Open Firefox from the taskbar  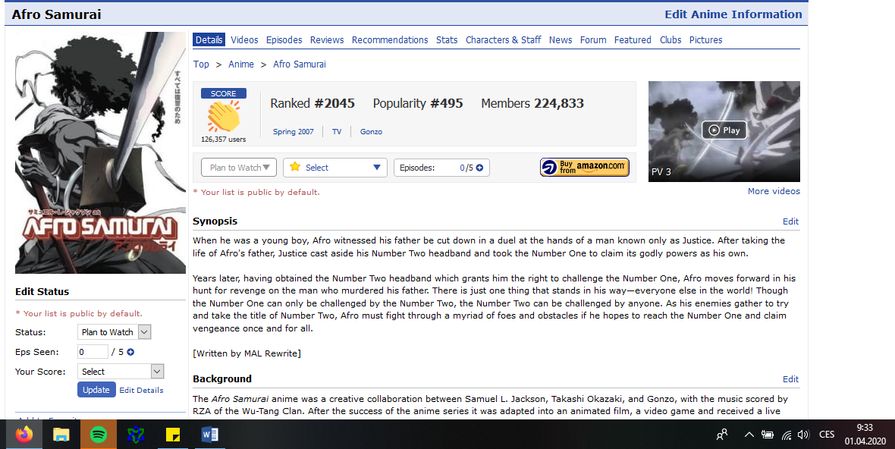click(24, 435)
